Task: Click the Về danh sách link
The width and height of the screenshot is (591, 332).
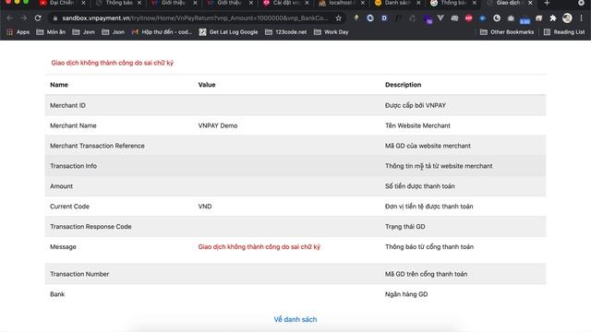Action: pyautogui.click(x=295, y=319)
